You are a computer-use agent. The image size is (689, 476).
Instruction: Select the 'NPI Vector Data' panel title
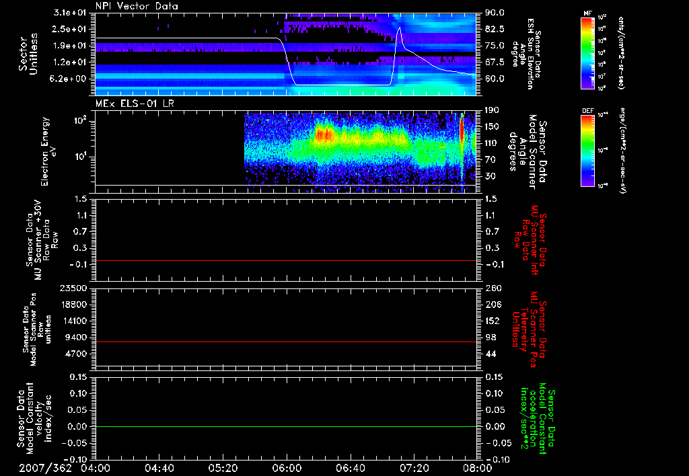coord(137,6)
